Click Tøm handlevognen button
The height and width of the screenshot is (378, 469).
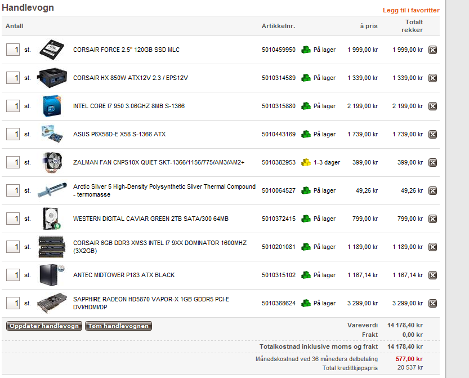(x=118, y=326)
